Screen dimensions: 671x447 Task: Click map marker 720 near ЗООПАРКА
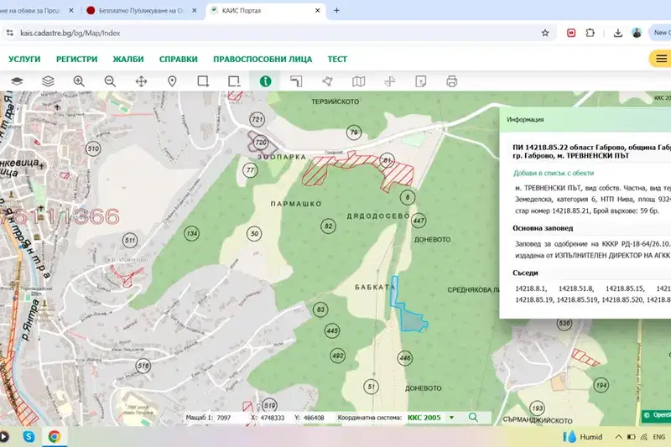point(260,142)
